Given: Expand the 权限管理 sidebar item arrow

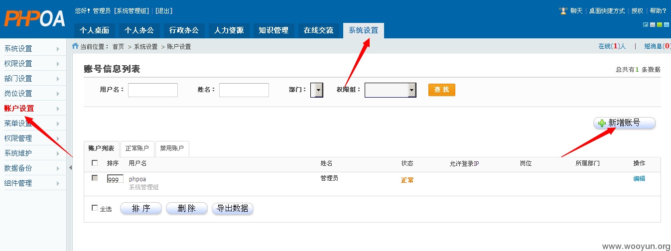Looking at the screenshot, I should [58, 138].
